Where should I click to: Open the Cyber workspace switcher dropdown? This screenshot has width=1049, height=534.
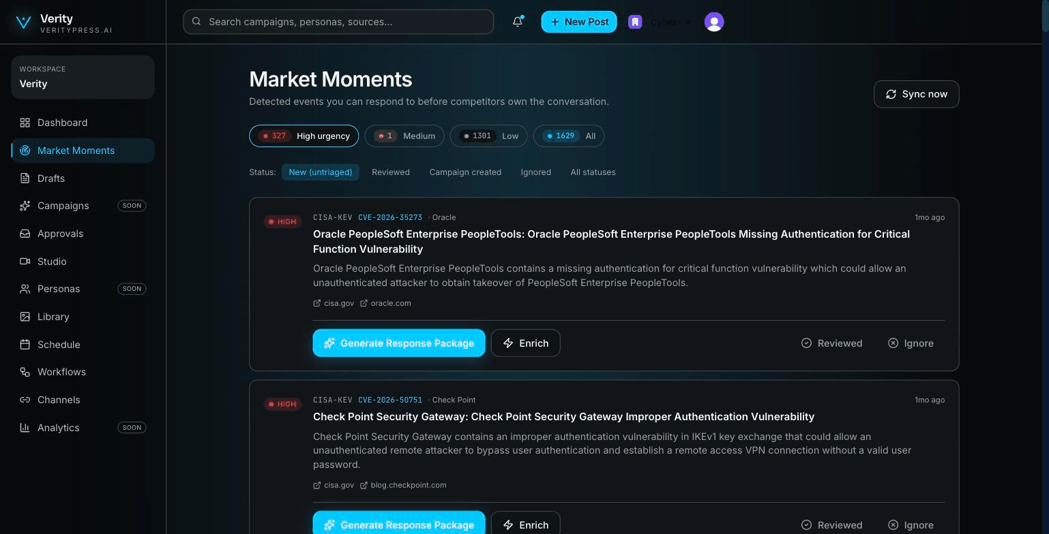click(x=660, y=22)
